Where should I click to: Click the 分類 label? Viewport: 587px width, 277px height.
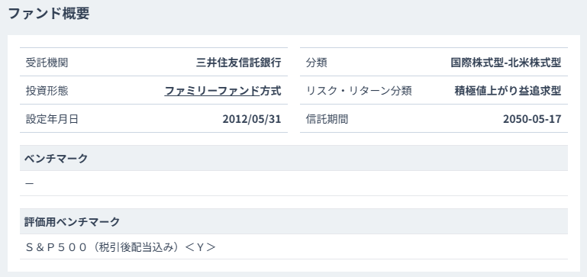(316, 63)
